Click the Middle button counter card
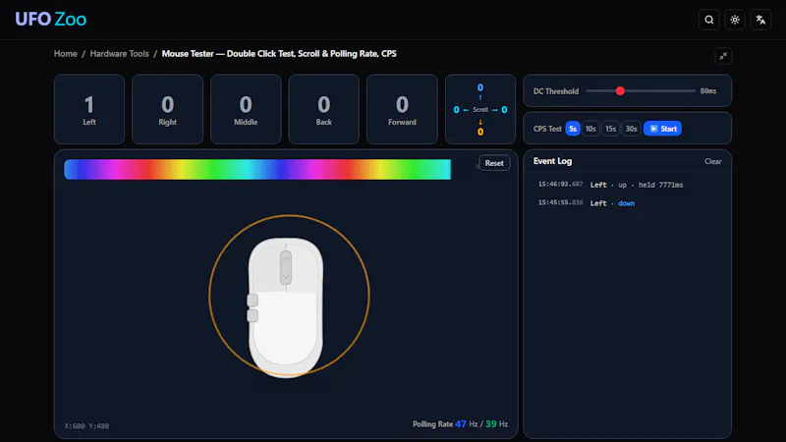786x442 pixels. [246, 109]
